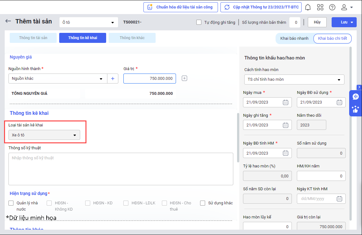Expand the Ô tô asset type dropdown
Image resolution: width=362 pixels, height=235 pixels.
pos(89,22)
